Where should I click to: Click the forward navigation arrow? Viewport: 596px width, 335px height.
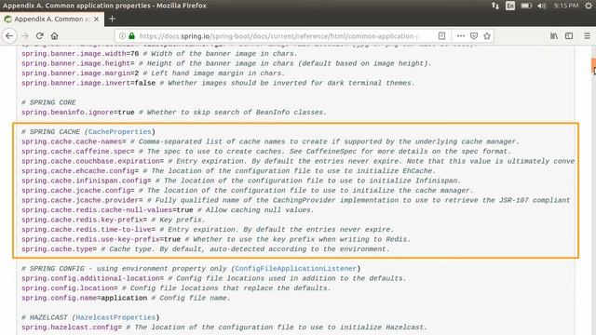25,36
